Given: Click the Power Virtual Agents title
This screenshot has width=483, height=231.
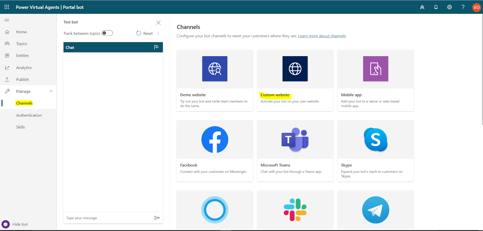Looking at the screenshot, I should pyautogui.click(x=37, y=7).
